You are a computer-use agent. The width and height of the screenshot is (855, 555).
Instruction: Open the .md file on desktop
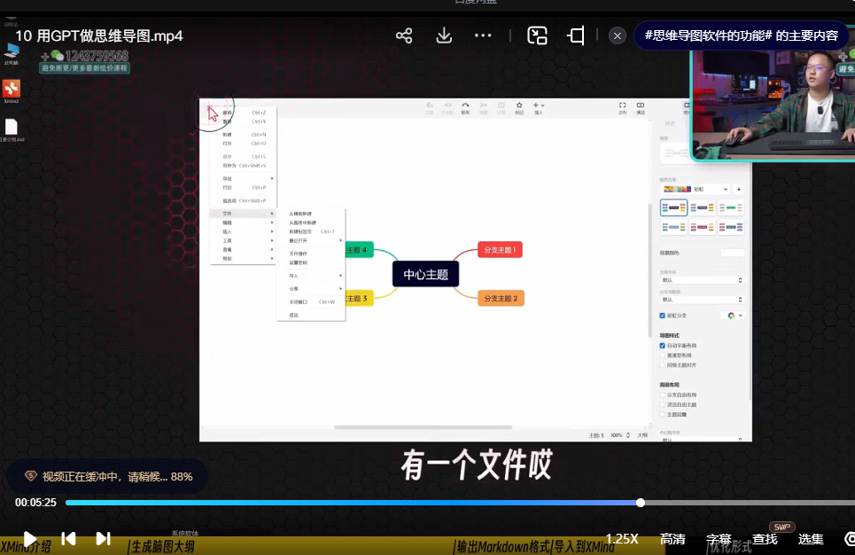[x=12, y=130]
